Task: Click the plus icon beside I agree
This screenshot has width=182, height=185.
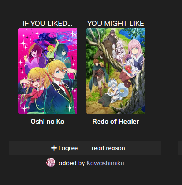Action: click(54, 148)
